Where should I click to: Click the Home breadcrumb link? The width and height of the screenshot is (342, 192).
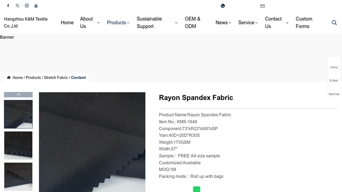(18, 78)
